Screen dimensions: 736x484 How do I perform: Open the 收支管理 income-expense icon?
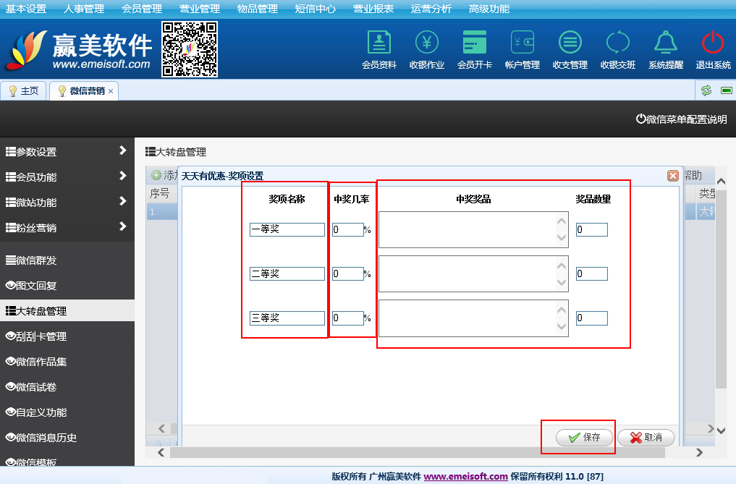coord(570,43)
